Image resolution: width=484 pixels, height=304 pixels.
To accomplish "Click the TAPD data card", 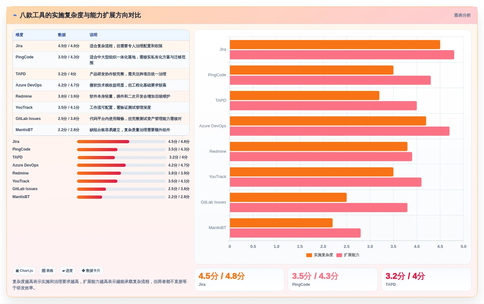I will (x=426, y=279).
